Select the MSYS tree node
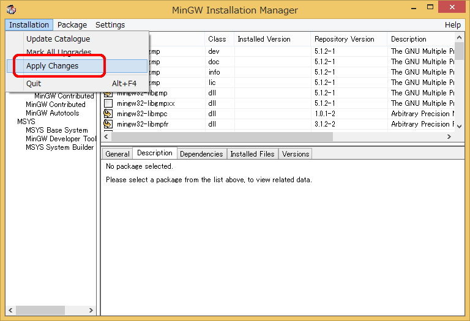This screenshot has width=470, height=321. (x=26, y=122)
